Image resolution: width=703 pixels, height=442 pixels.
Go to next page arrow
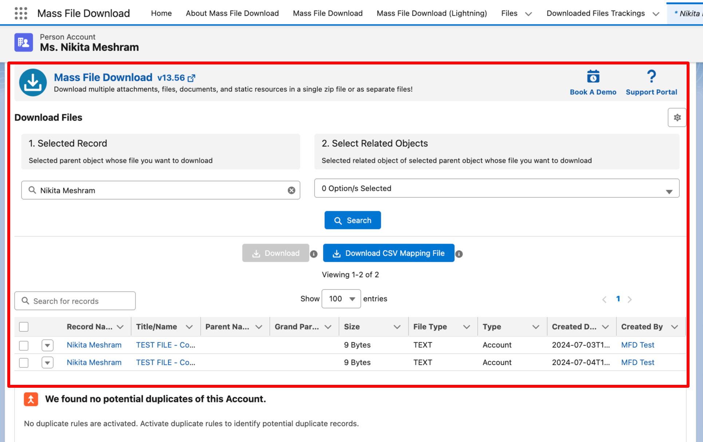click(629, 299)
